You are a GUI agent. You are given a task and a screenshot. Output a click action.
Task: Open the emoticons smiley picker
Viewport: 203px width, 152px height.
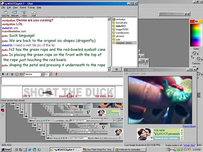coord(21,74)
